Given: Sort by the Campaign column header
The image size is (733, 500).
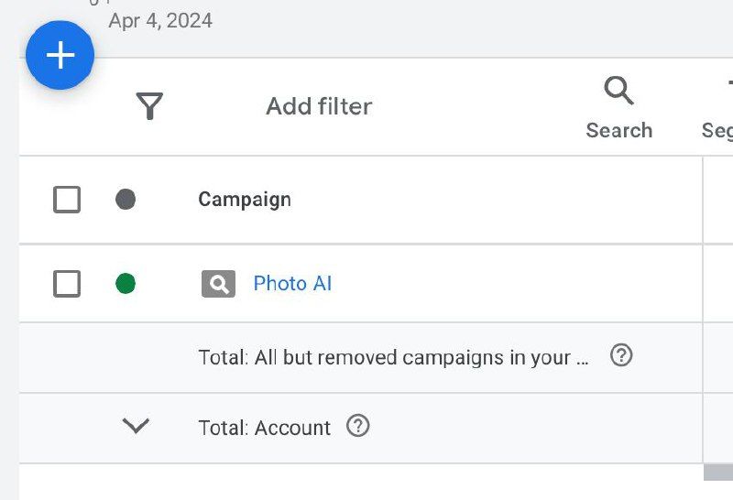Looking at the screenshot, I should 245,199.
